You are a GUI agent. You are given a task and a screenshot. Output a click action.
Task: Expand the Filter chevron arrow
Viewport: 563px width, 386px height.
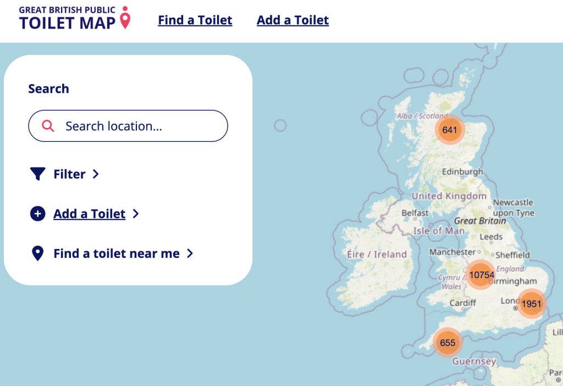coord(96,174)
